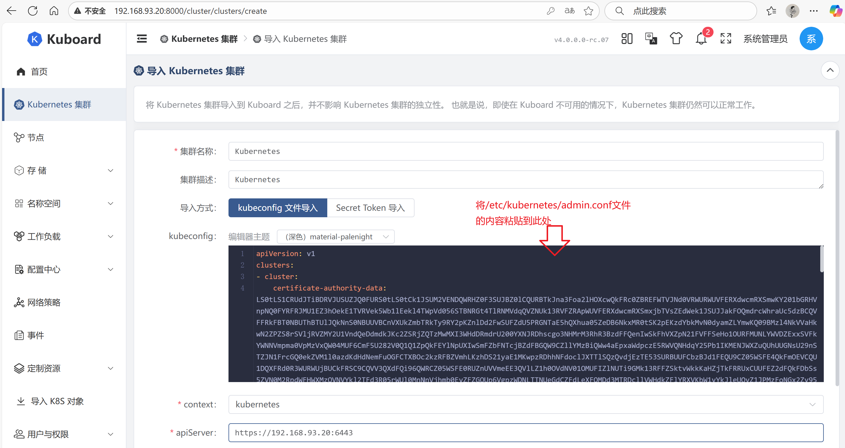Viewport: 845px width, 448px height.
Task: Open 导入 K8S 对象 sidebar item
Action: pos(64,401)
